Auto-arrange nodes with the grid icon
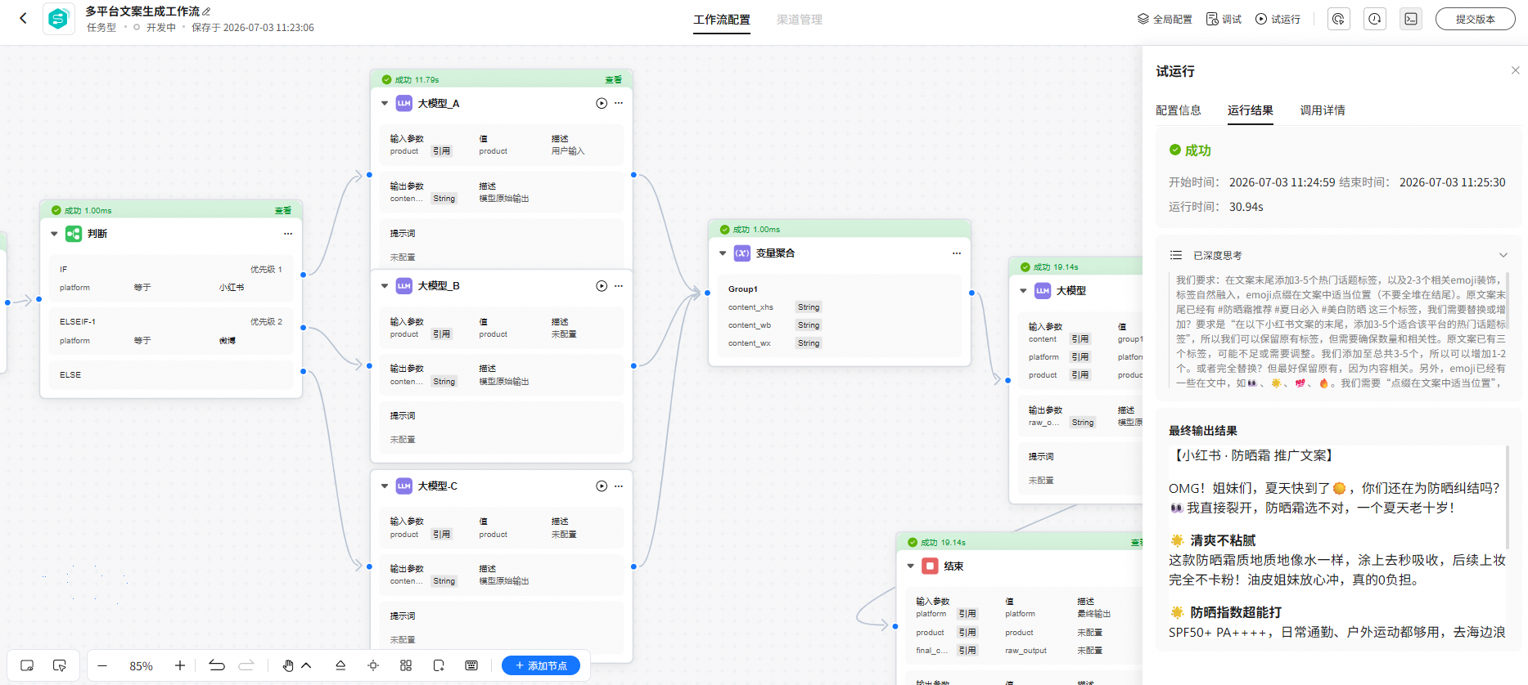The image size is (1528, 685). 406,665
